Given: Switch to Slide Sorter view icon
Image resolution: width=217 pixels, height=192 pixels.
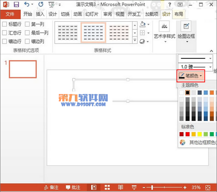Looking at the screenshot, I should (107, 187).
